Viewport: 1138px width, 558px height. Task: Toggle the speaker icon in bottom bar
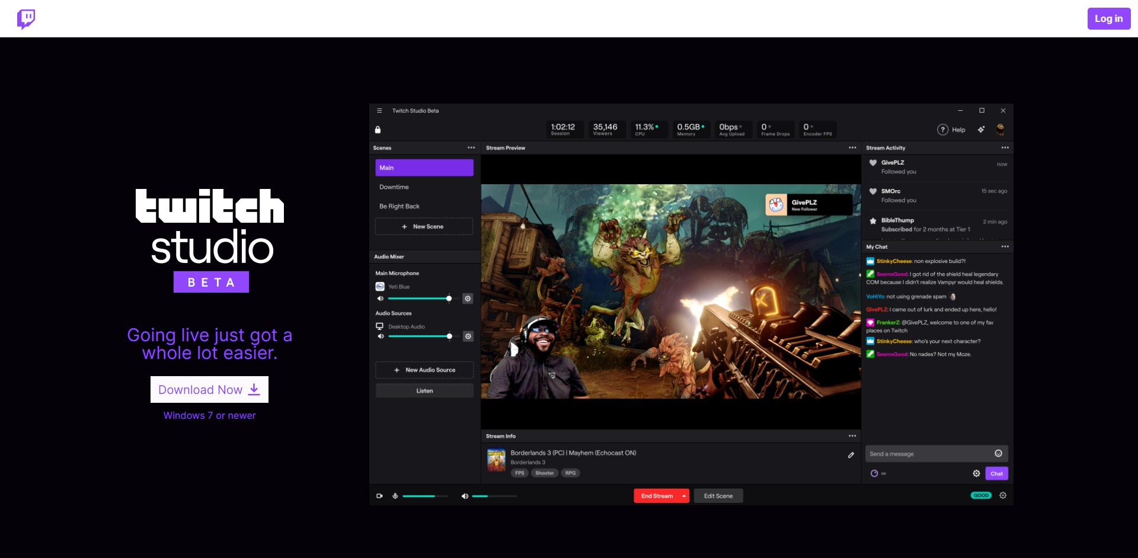(465, 496)
